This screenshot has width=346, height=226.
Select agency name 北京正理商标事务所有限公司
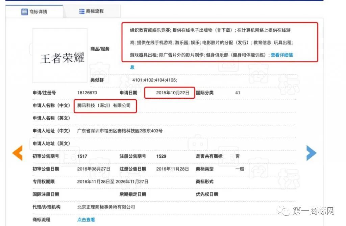point(106,207)
